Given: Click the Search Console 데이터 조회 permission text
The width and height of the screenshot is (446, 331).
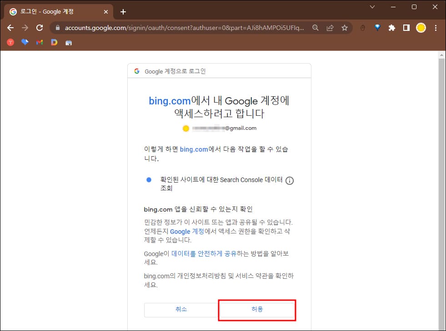Looking at the screenshot, I should pos(221,183).
